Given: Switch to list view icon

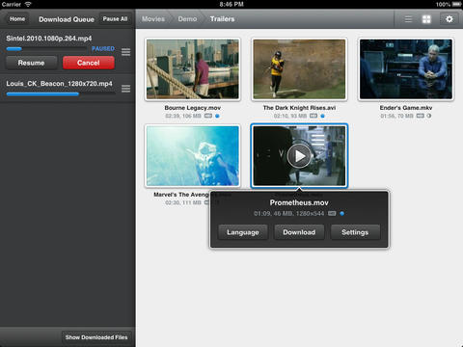Looking at the screenshot, I should click(408, 19).
